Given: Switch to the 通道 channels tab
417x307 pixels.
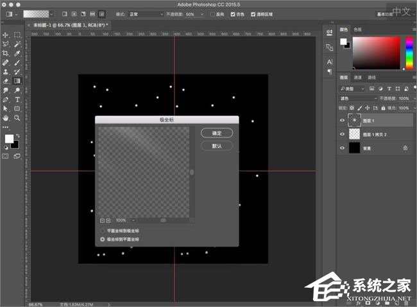Looking at the screenshot, I should [x=358, y=78].
